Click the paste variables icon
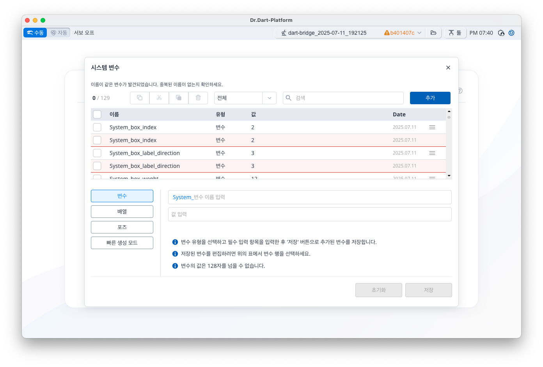This screenshot has height=367, width=543. 179,98
